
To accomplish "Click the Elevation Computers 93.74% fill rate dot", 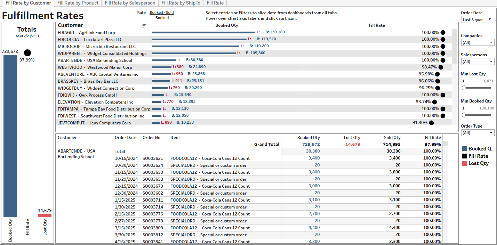I will point(434,102).
